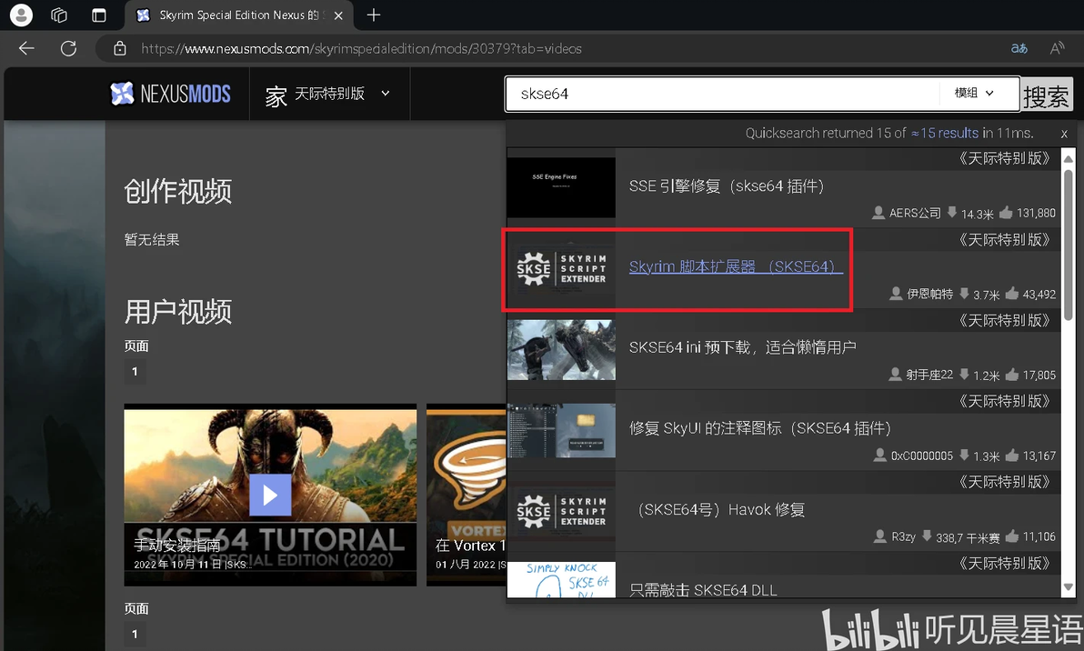Play the SKSE64 Tutorial video
The height and width of the screenshot is (651, 1084).
coord(269,495)
